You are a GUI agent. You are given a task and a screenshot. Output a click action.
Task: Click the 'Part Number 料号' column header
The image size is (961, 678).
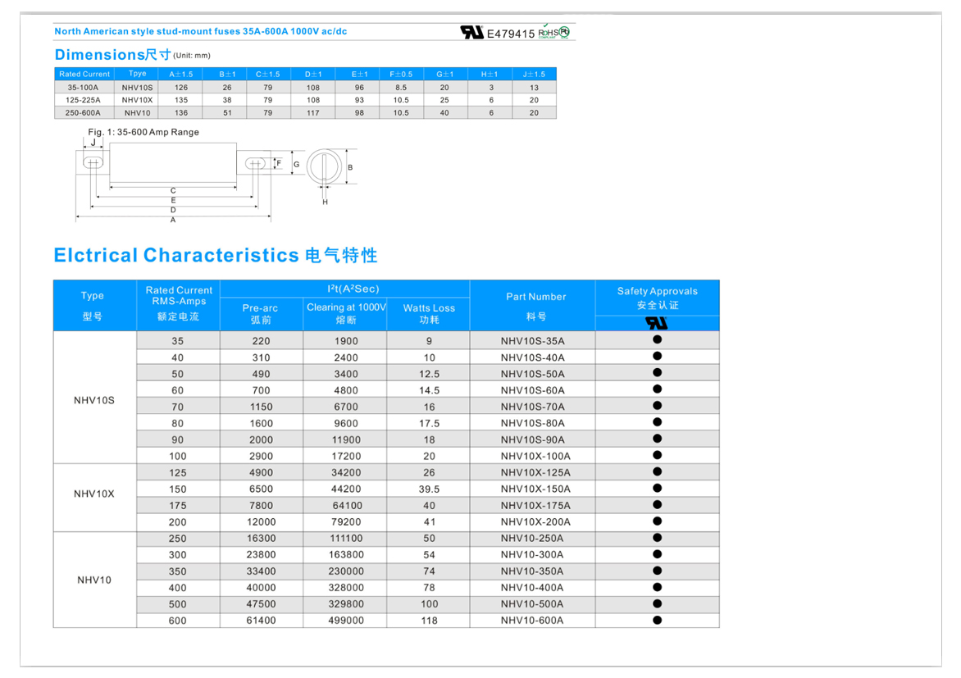(533, 305)
